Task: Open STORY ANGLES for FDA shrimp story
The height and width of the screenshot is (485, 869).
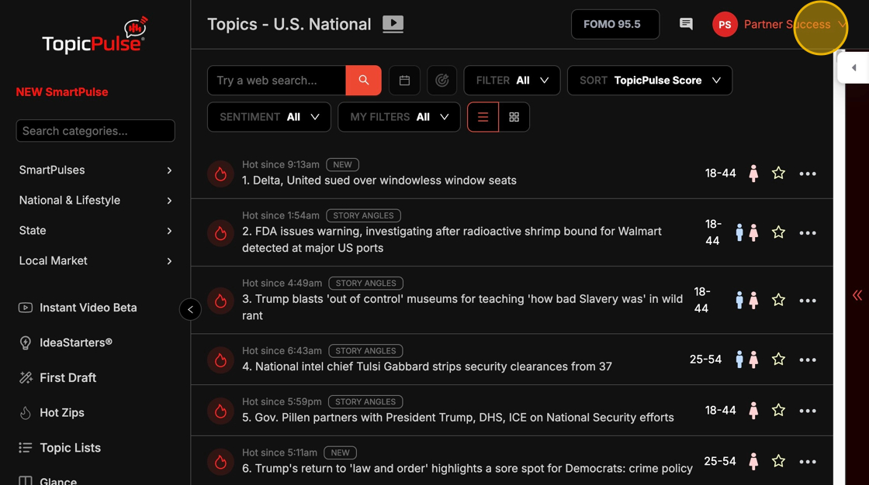Action: pyautogui.click(x=364, y=215)
